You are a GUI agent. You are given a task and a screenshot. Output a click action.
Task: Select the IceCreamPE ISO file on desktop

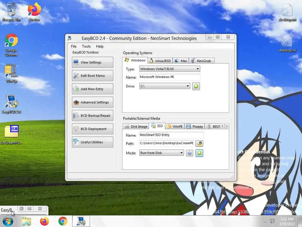coord(12,135)
